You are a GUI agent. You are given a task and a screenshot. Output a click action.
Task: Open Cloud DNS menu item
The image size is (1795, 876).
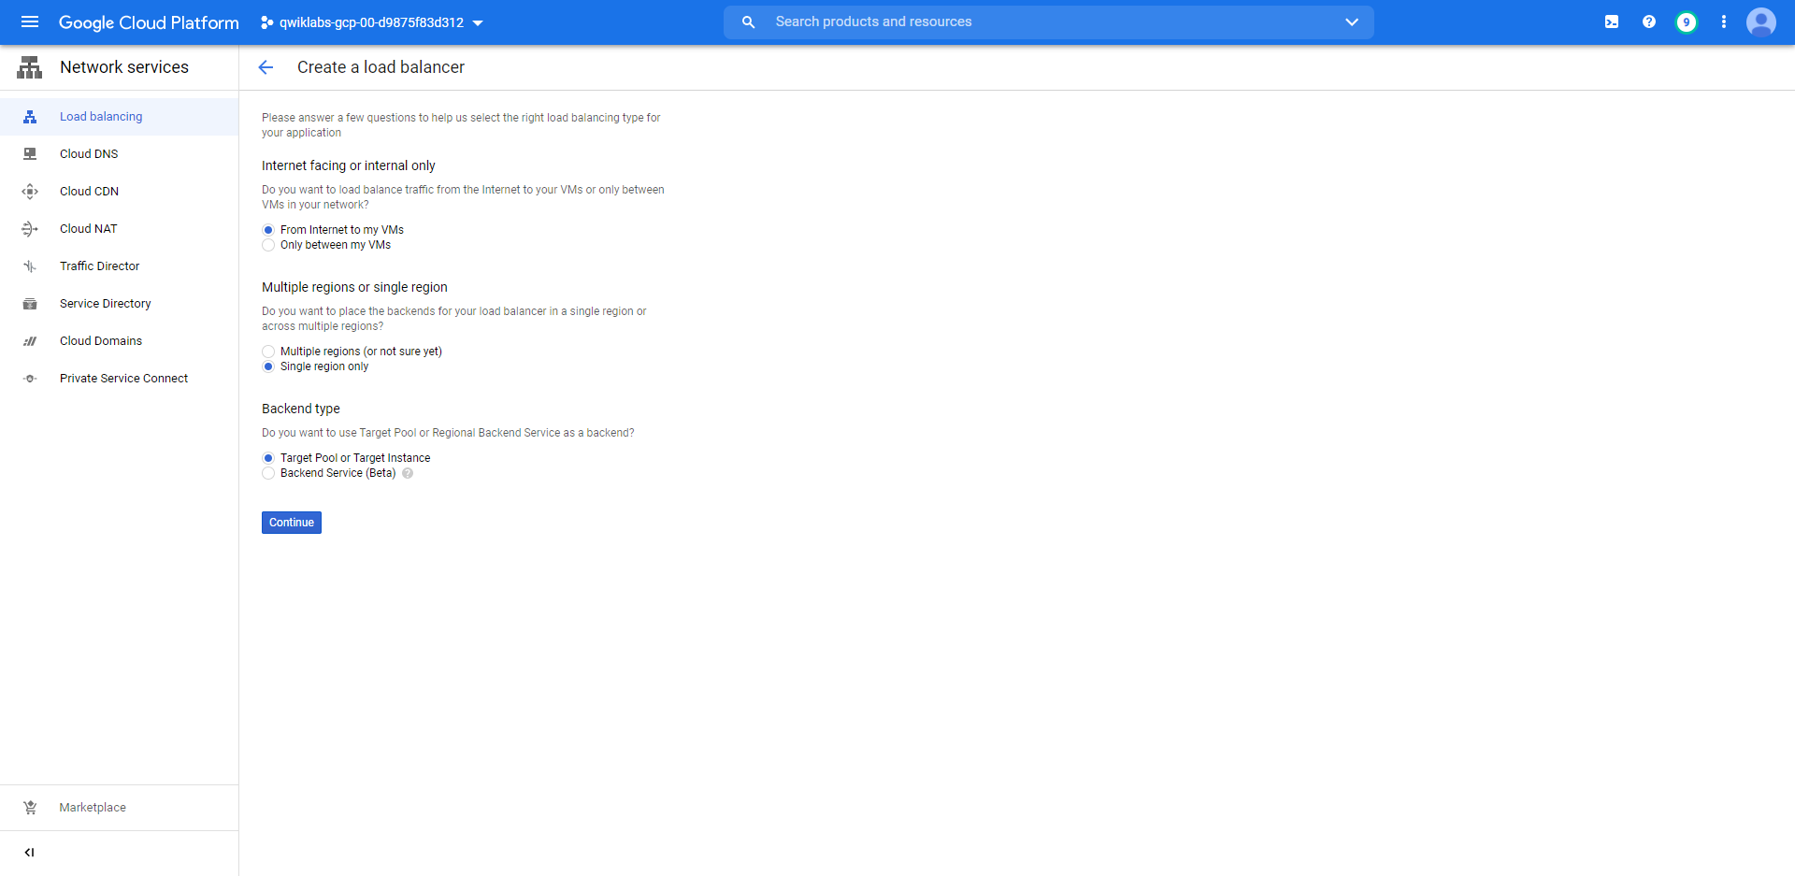120,154
